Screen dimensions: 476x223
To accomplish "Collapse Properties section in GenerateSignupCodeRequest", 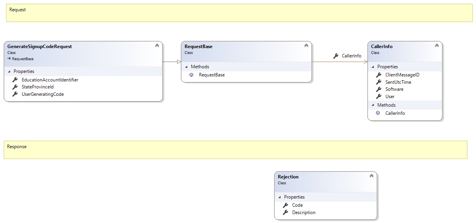I will tap(9, 71).
